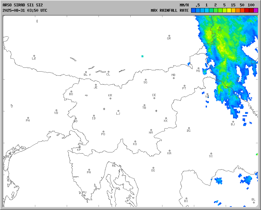
Task: Click the BE station label at the left edge
Action: point(8,156)
